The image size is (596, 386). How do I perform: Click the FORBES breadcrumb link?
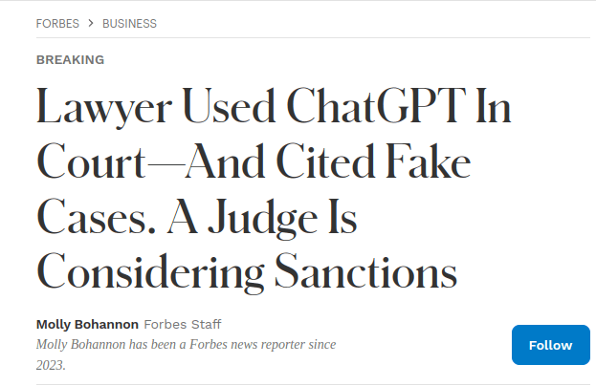[x=57, y=23]
